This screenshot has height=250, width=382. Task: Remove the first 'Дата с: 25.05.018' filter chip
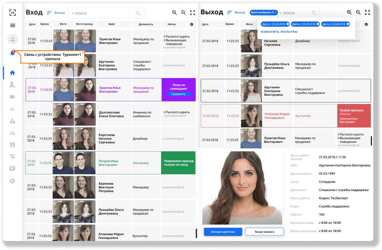[287, 24]
